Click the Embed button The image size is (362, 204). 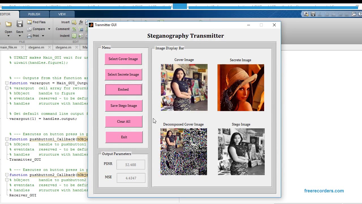123,90
